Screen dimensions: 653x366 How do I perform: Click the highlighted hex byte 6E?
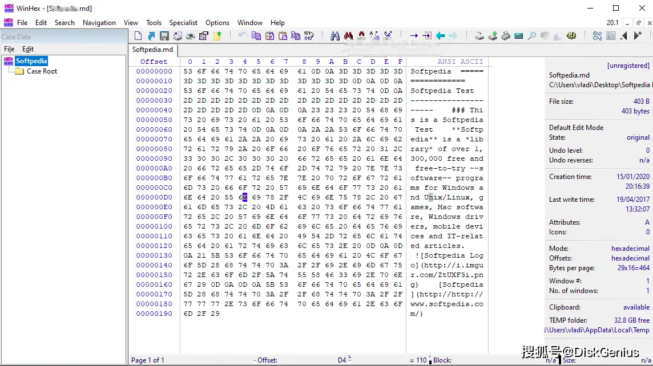point(243,198)
